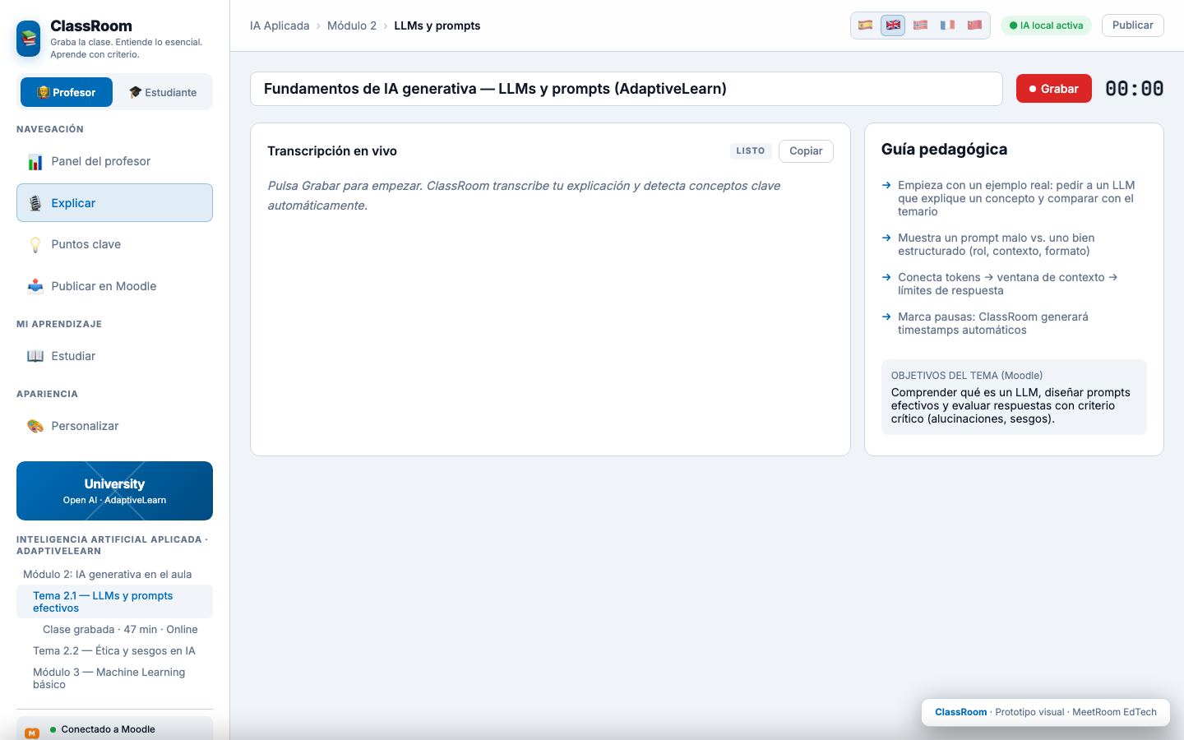Screen dimensions: 1184x740
Task: Click the tip Muestra un prompt malo vs. uno bien
Action: pos(1014,244)
